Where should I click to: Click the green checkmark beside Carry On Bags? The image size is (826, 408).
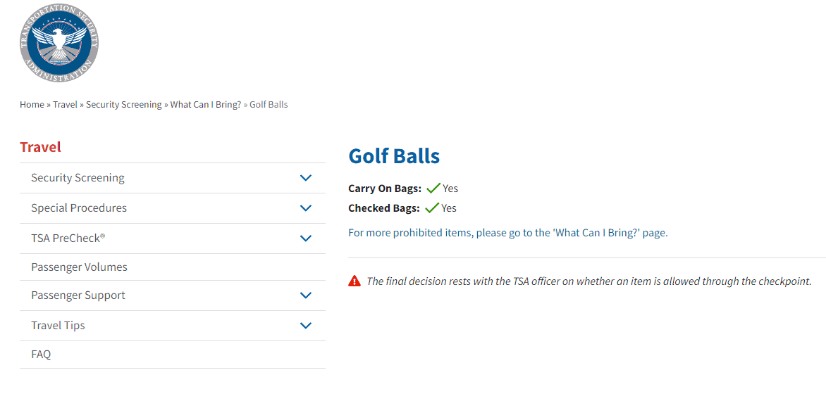pyautogui.click(x=431, y=188)
